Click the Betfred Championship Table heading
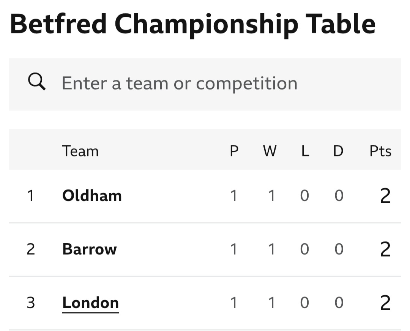Screen dimensions: 410x331 [192, 24]
